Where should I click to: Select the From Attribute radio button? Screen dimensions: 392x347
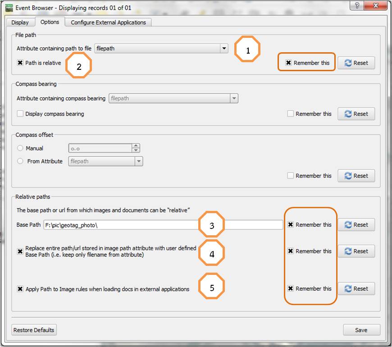tap(20, 161)
